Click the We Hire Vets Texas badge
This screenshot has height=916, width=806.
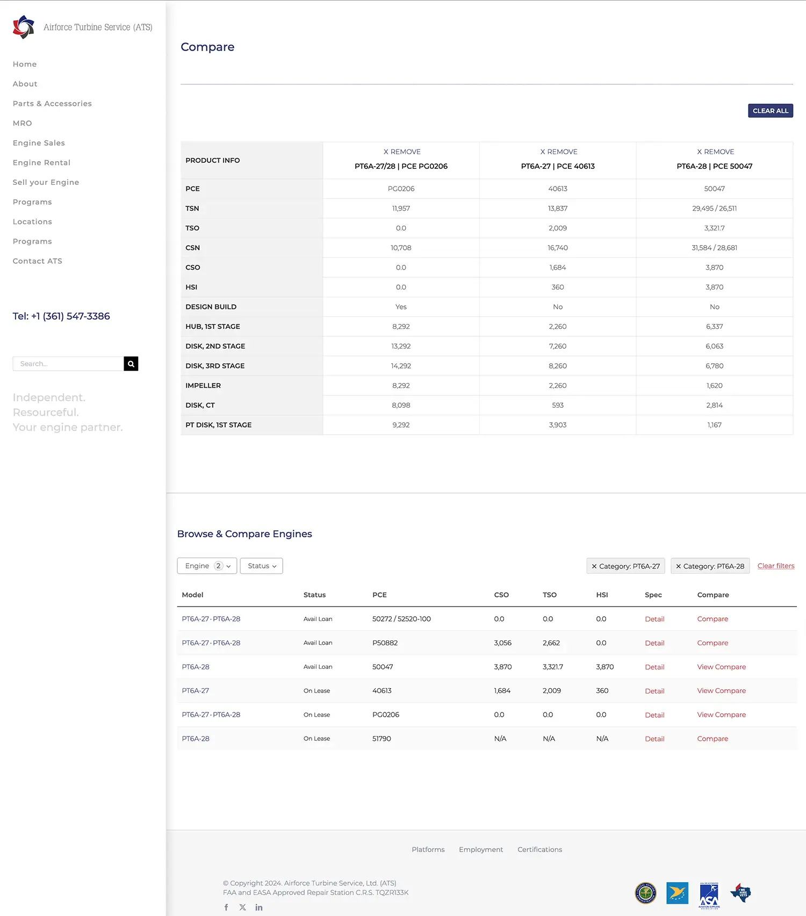tap(740, 893)
